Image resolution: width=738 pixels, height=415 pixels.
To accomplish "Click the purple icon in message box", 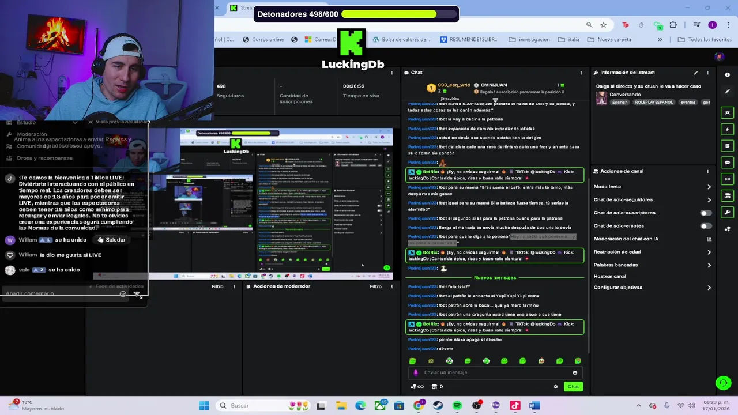I will pos(416,372).
